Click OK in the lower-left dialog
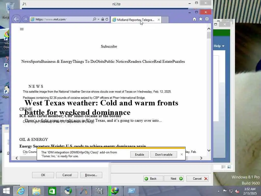The width and height of the screenshot is (261, 196). [43, 175]
